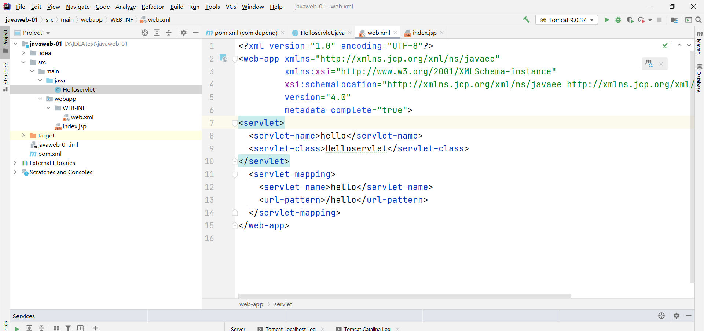Click servlet in the editor breadcrumb
This screenshot has height=331, width=704.
(283, 304)
